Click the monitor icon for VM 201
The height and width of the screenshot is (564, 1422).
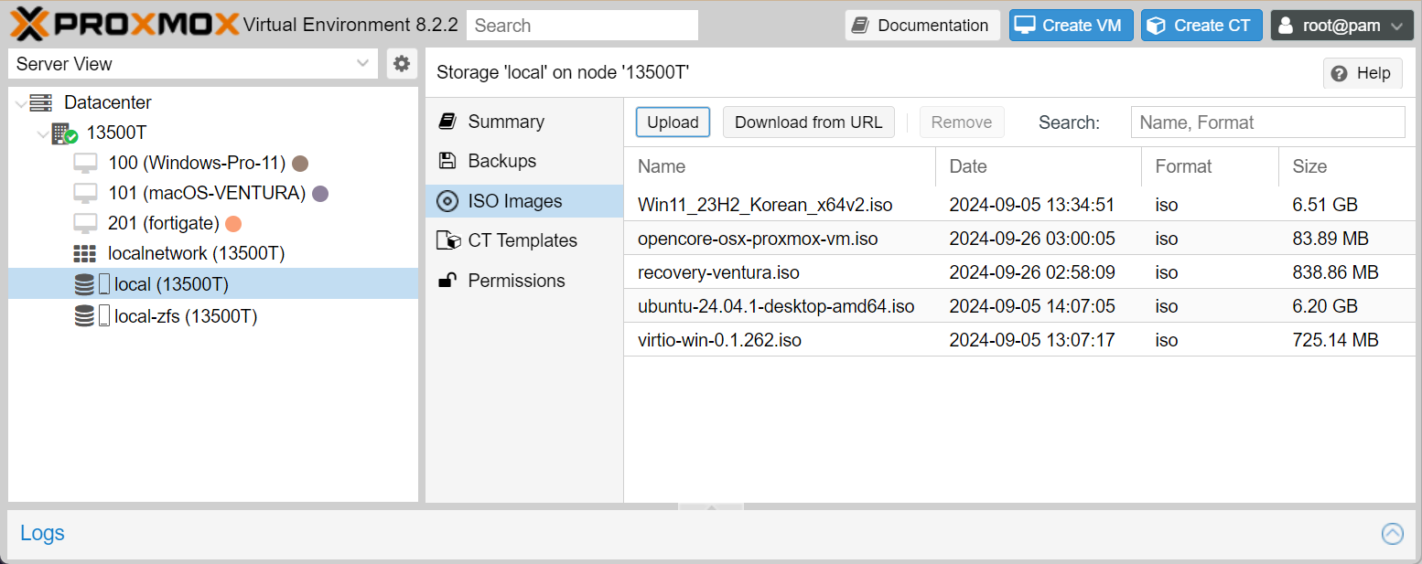tap(85, 224)
